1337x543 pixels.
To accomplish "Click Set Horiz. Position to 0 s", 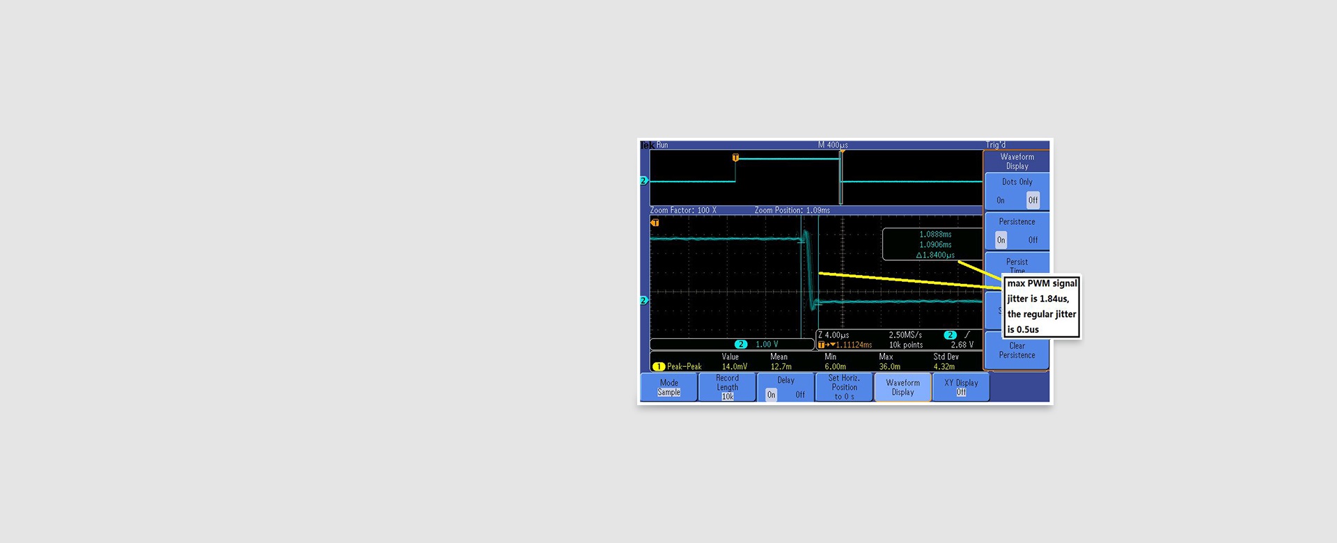I will click(x=844, y=388).
